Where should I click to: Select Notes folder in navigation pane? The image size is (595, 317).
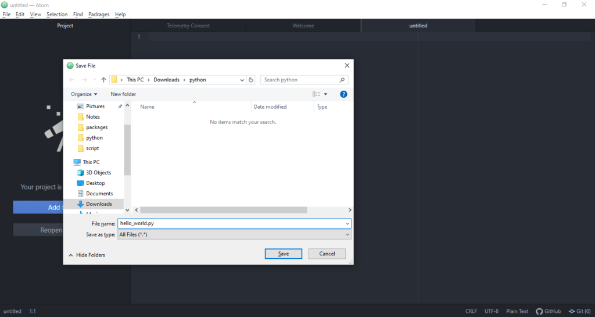pyautogui.click(x=93, y=117)
